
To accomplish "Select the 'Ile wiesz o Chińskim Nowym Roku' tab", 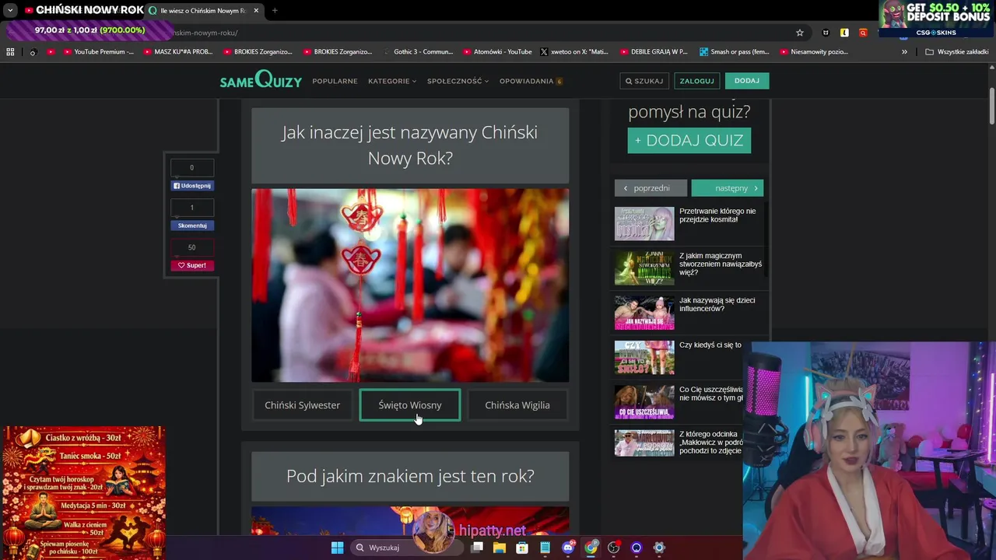I will 203,10.
